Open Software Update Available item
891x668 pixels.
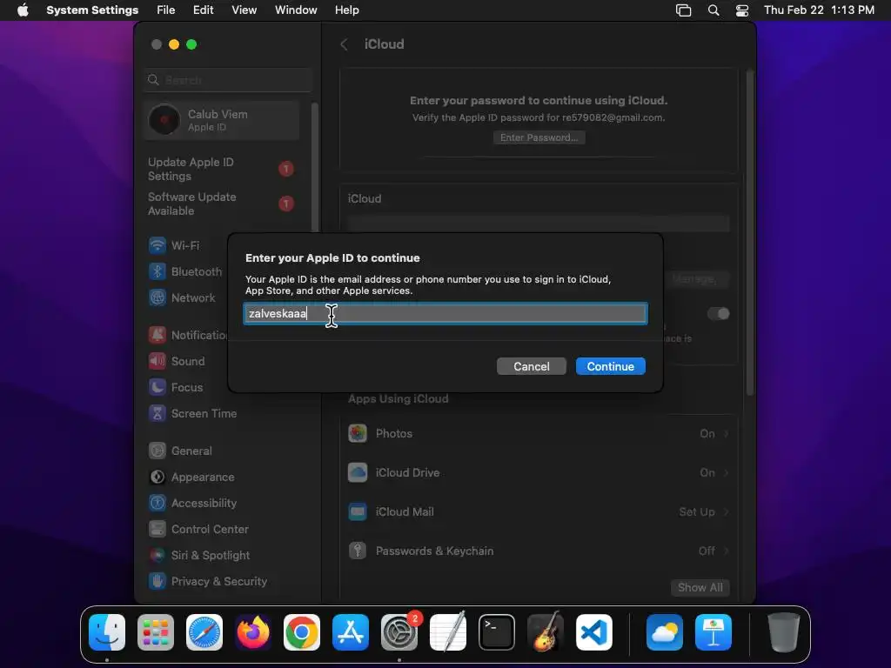(x=222, y=204)
